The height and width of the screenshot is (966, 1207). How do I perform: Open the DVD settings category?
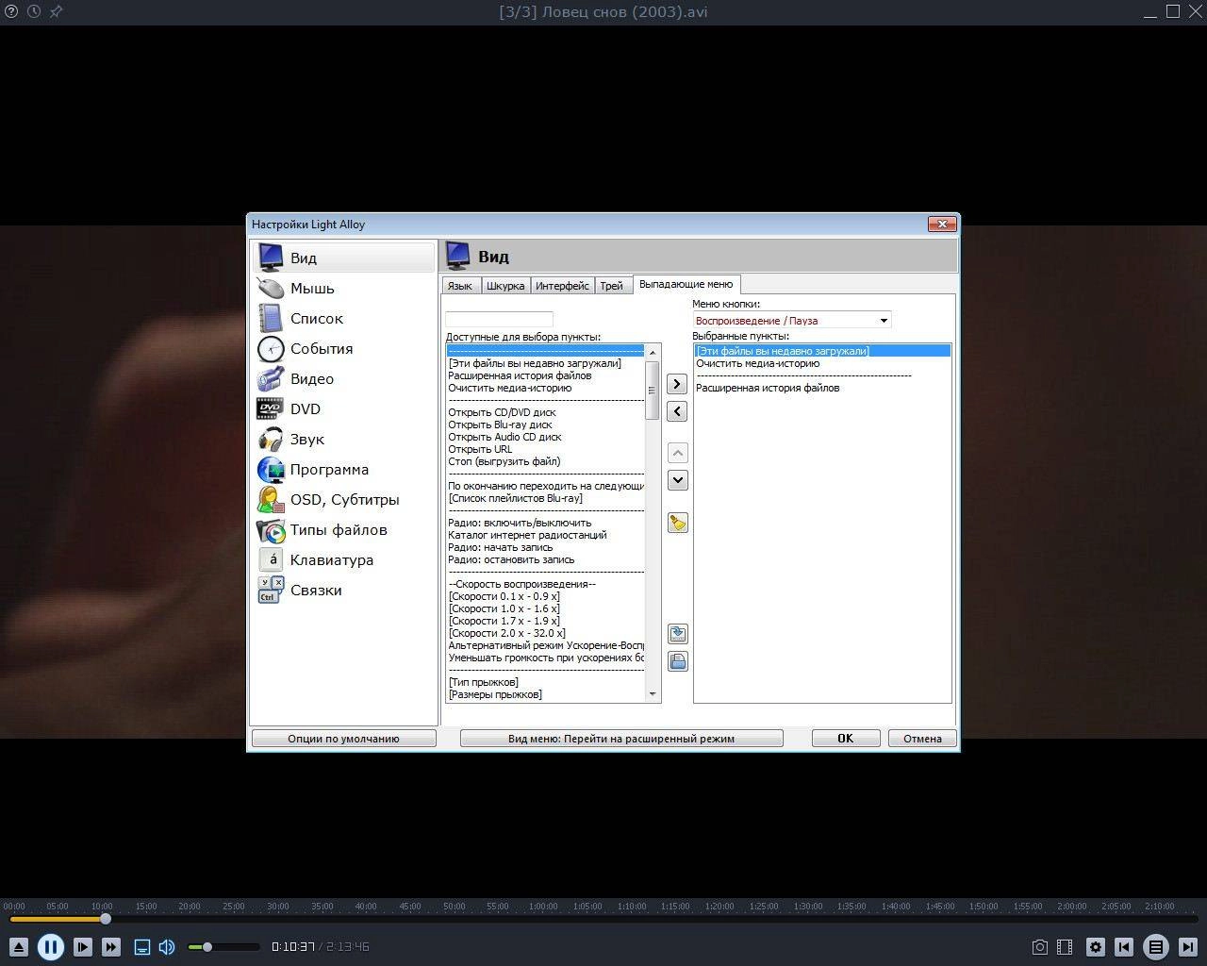click(x=343, y=408)
